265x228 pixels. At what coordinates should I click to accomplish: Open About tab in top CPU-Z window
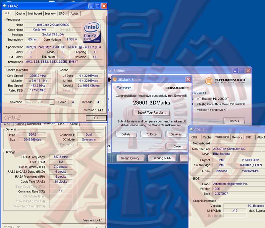coord(74,14)
